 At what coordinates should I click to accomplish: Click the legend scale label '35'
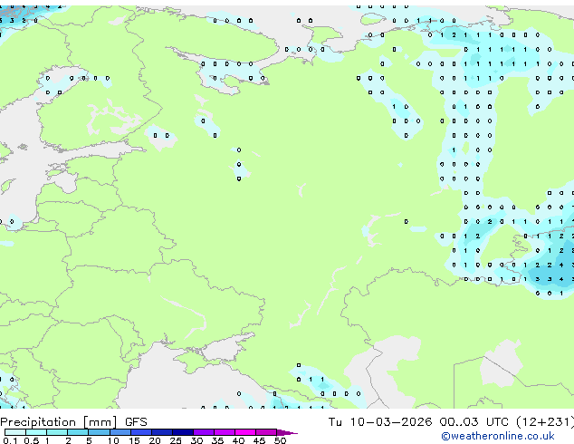click(217, 440)
